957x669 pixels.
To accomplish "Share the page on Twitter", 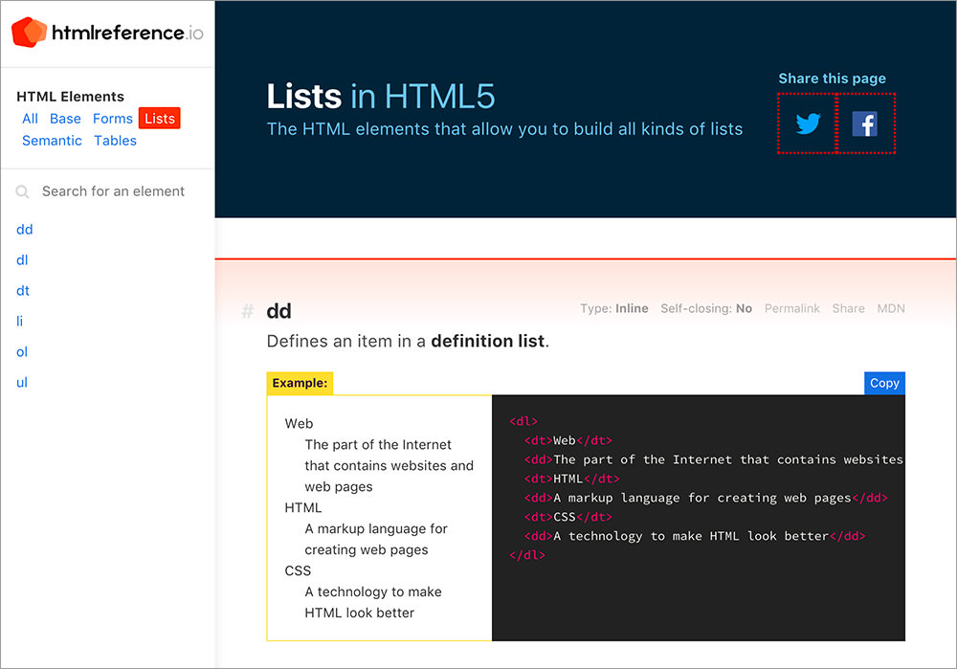I will [807, 123].
